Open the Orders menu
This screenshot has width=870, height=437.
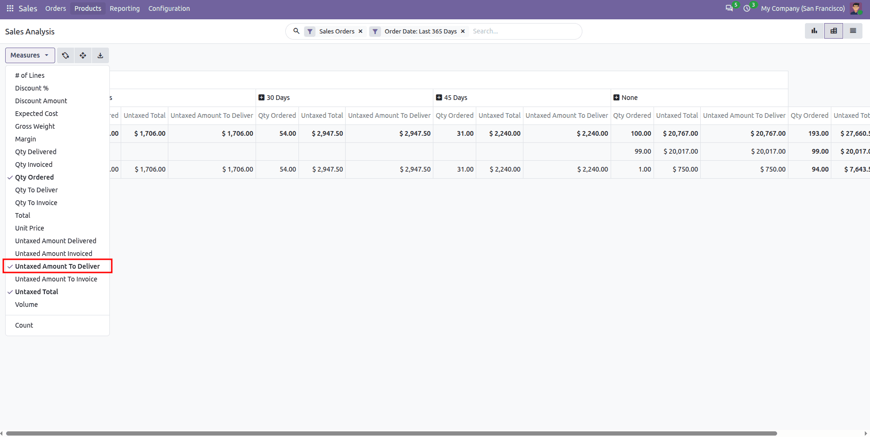[x=56, y=8]
